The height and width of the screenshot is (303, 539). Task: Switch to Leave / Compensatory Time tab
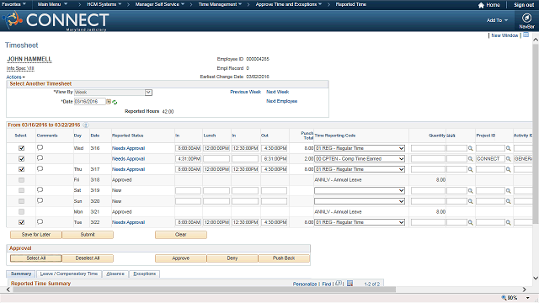[69, 274]
